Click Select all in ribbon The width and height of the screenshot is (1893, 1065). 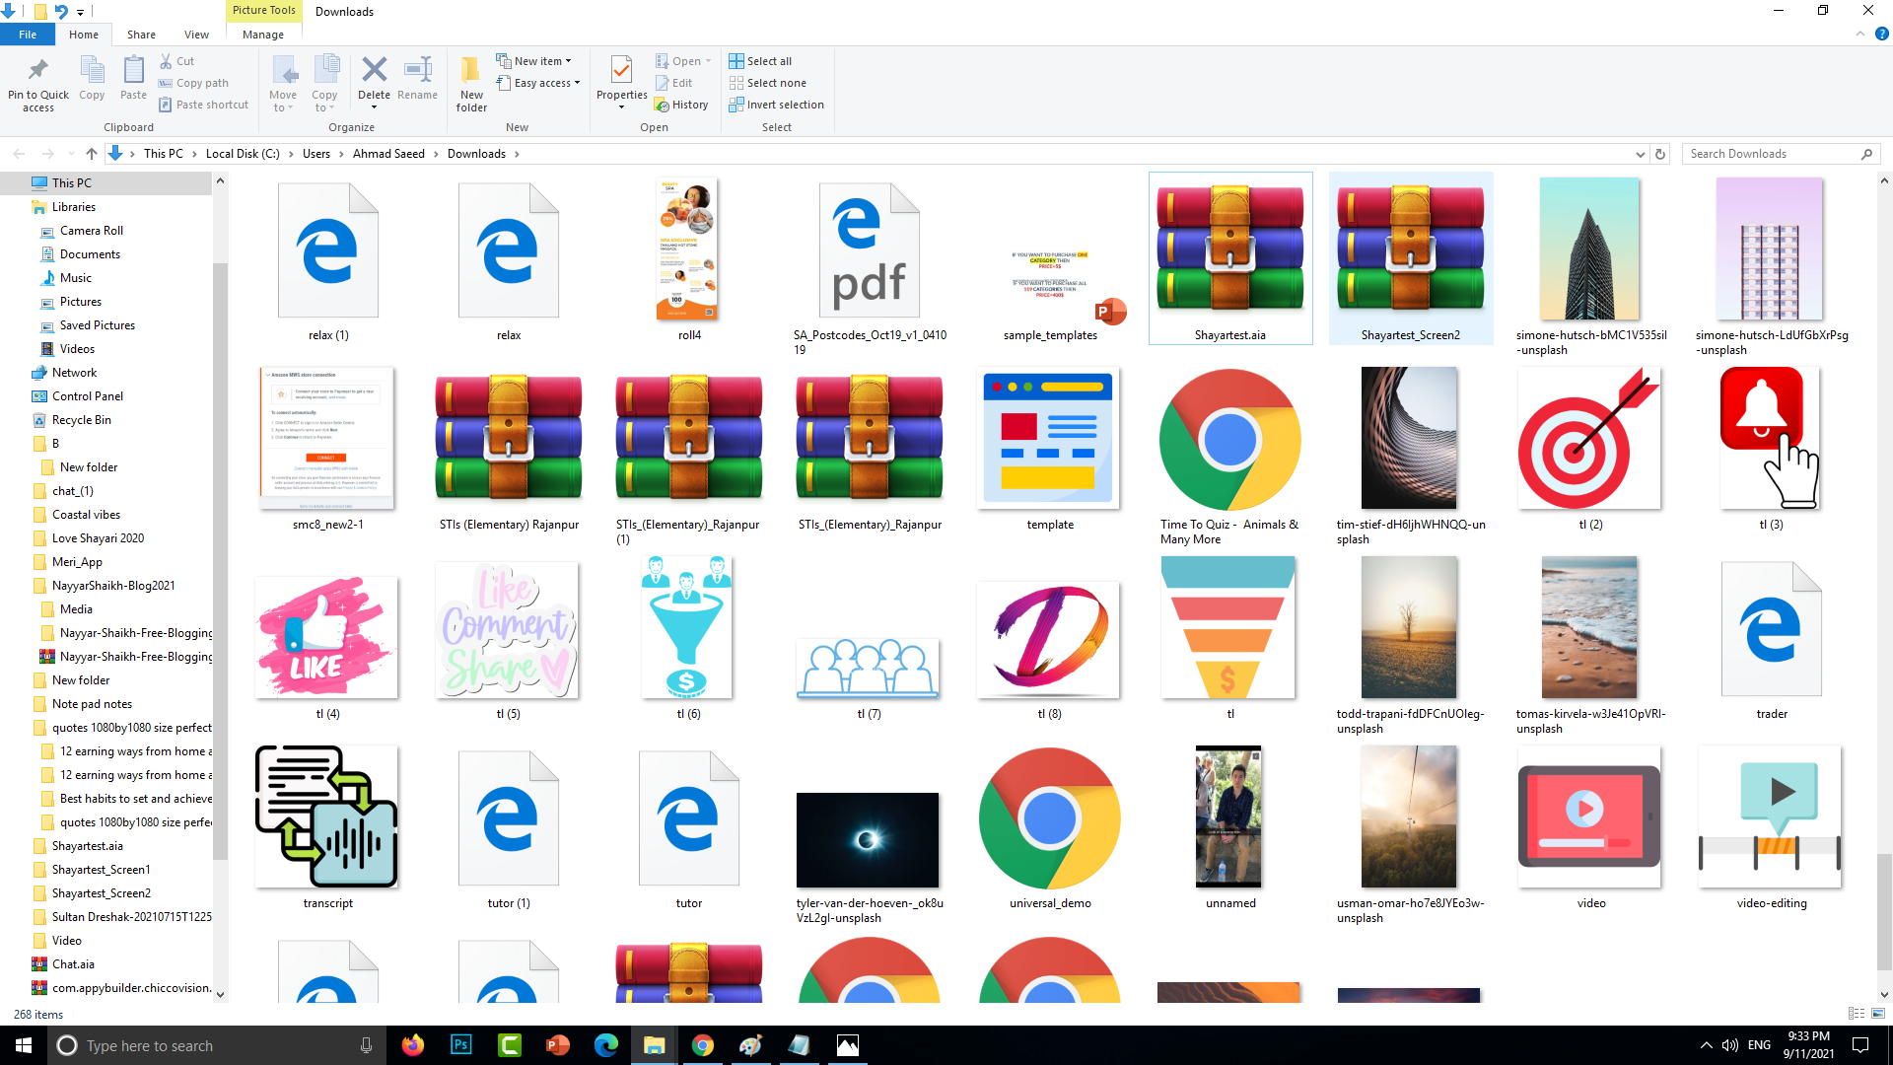pyautogui.click(x=760, y=61)
